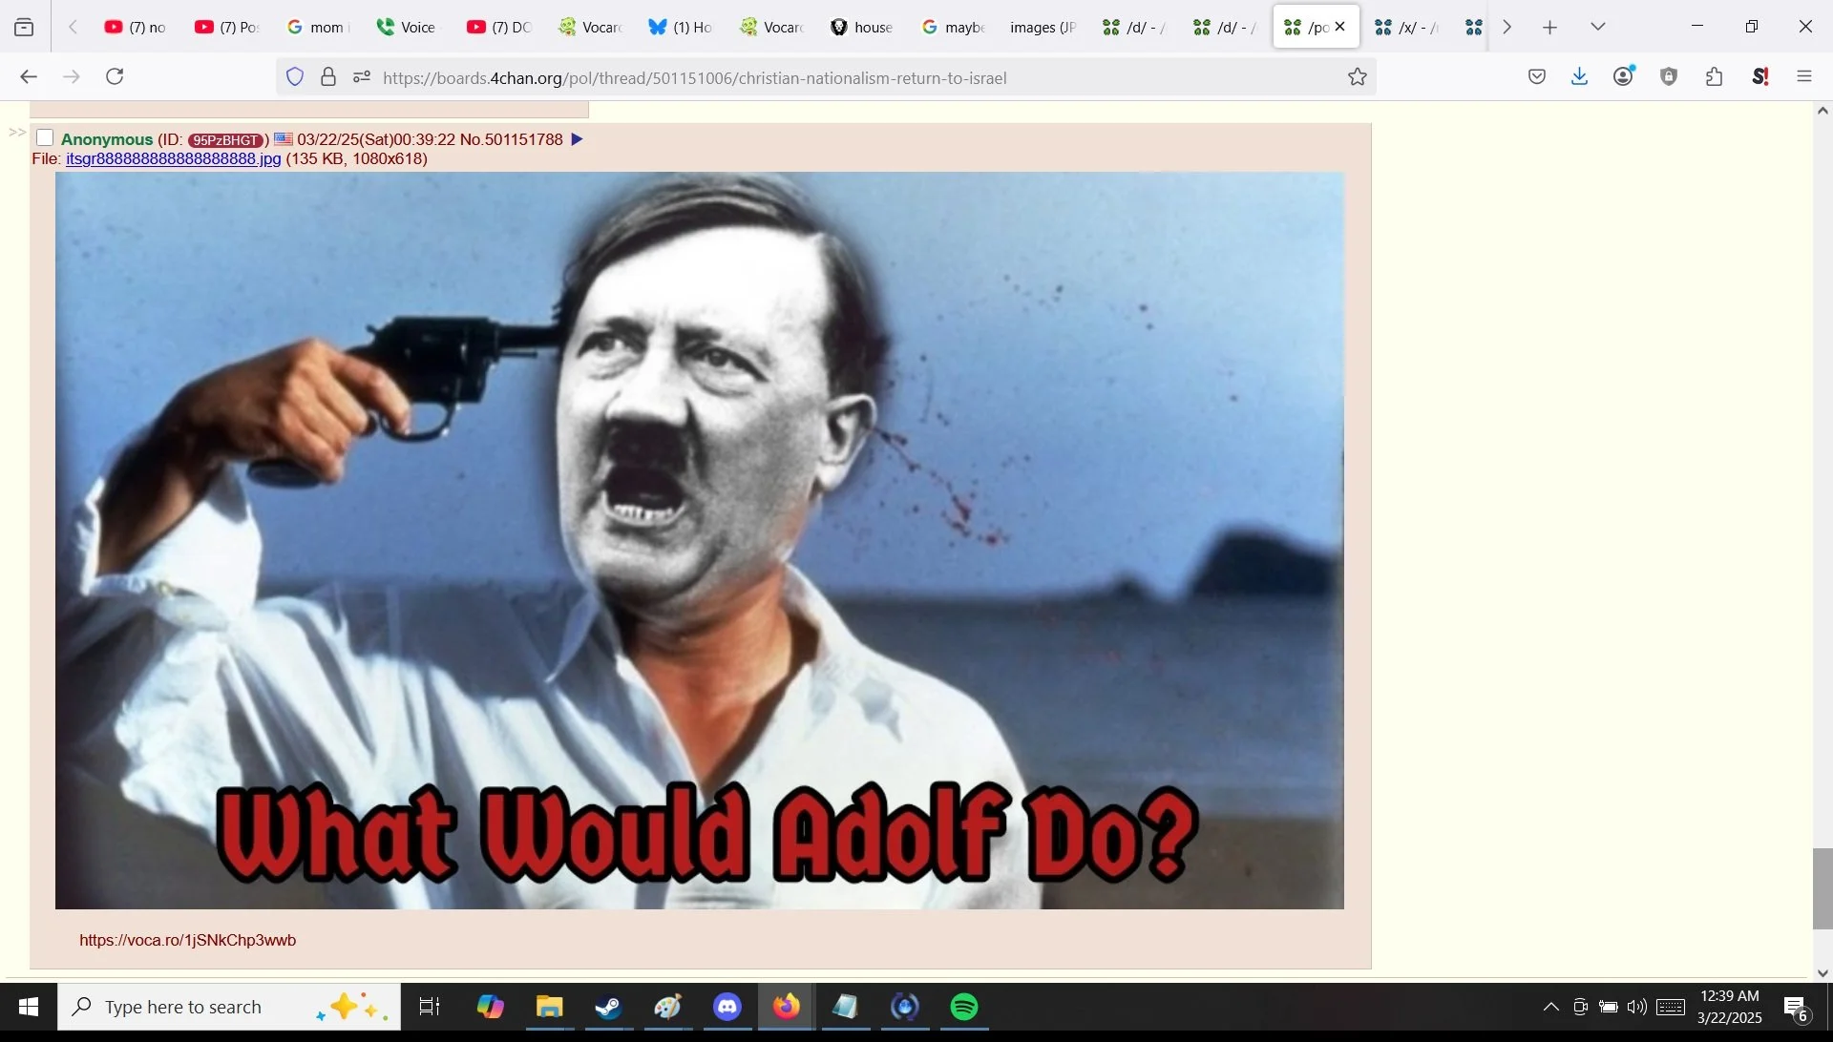Image resolution: width=1833 pixels, height=1042 pixels.
Task: Expand the list-all-tabs chevron
Action: 1598,28
